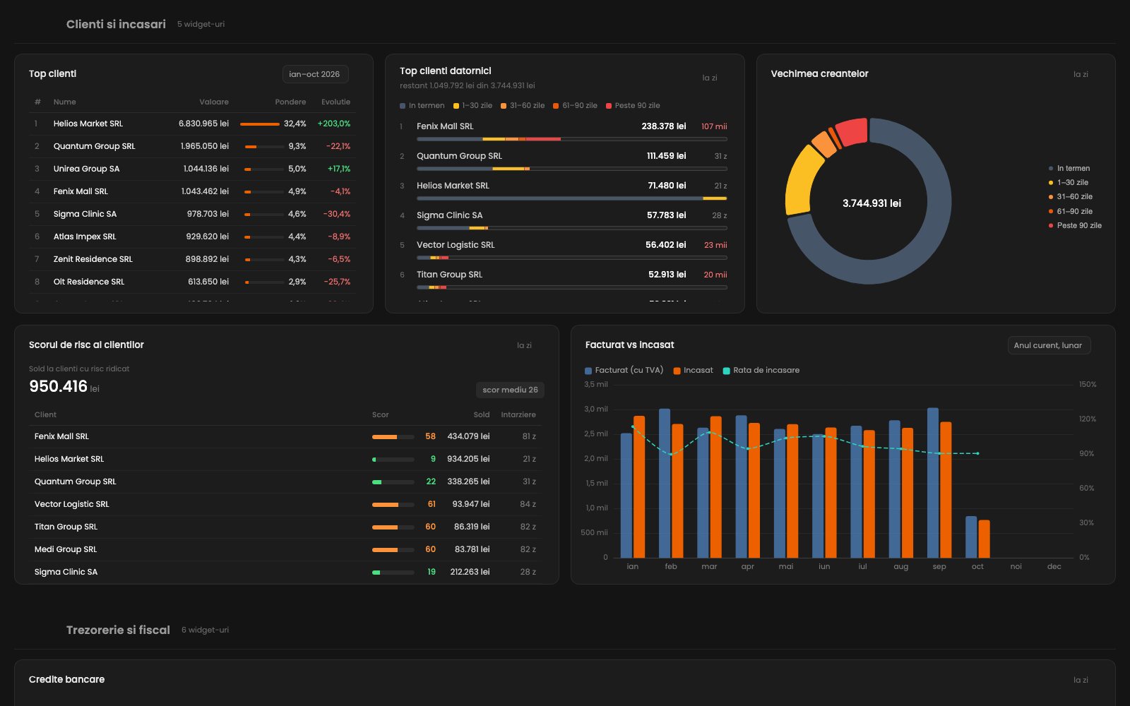Open the Anul curent, lunar period selector
The height and width of the screenshot is (706, 1130).
click(x=1049, y=345)
